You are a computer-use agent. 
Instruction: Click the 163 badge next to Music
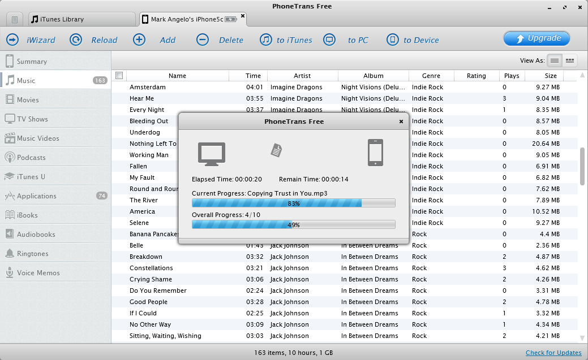100,80
